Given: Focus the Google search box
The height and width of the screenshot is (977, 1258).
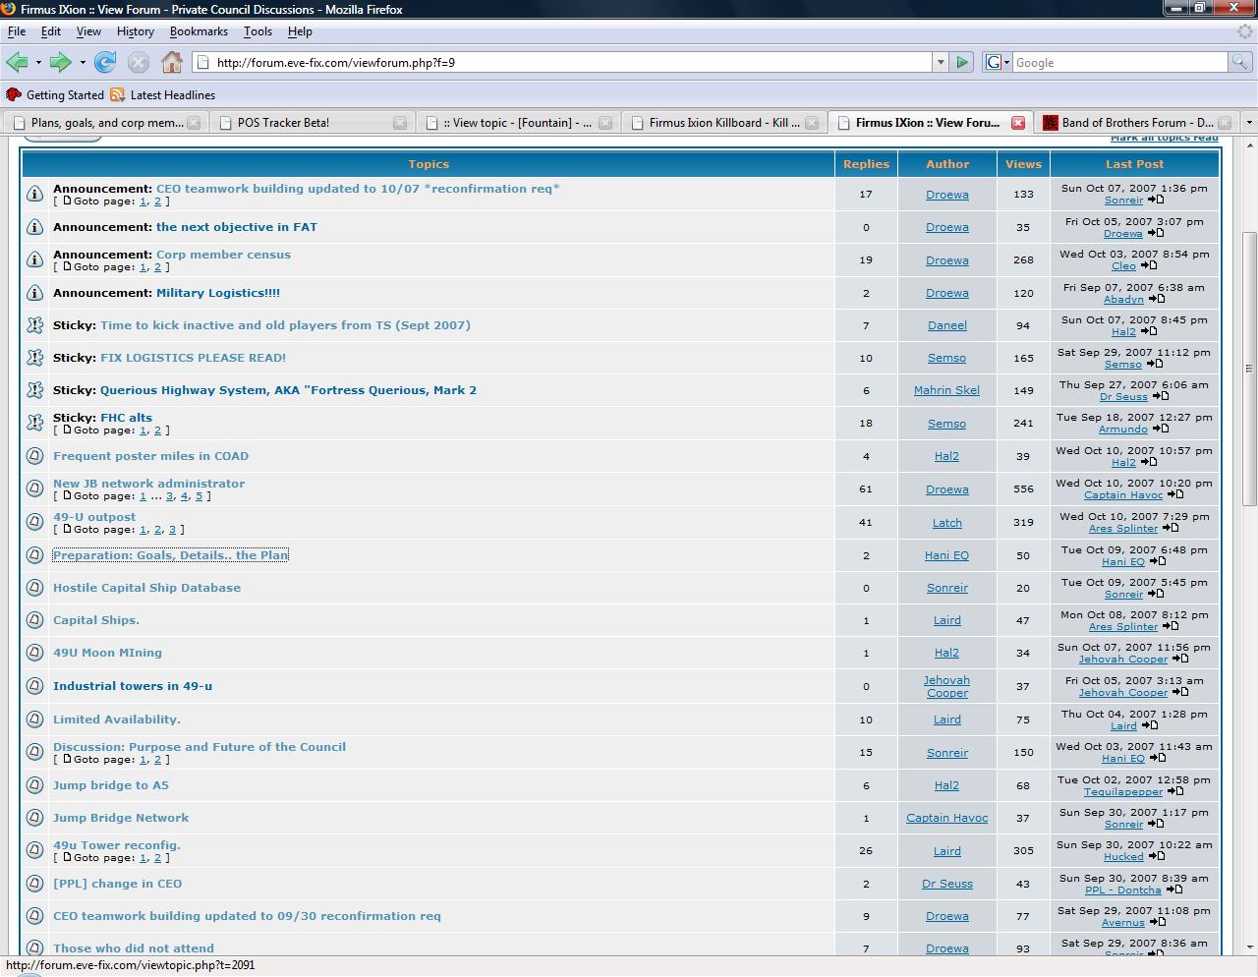Looking at the screenshot, I should 1120,62.
